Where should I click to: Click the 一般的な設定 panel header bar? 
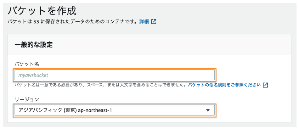tap(149, 45)
